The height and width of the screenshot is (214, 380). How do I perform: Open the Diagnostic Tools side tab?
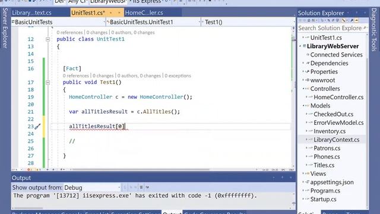click(x=374, y=29)
